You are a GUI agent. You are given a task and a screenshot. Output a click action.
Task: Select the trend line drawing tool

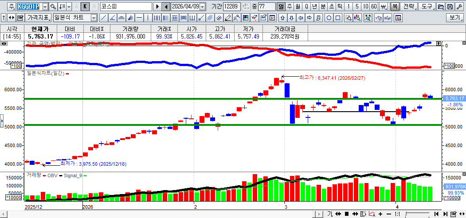click(103, 18)
